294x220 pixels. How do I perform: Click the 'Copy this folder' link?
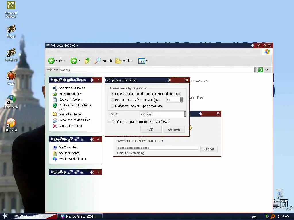pos(70,99)
